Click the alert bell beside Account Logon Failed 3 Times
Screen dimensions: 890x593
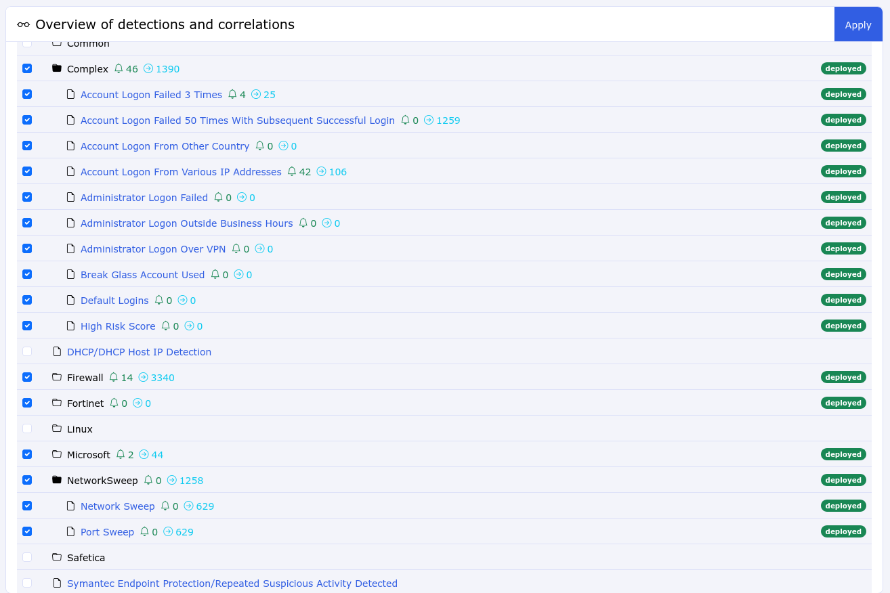232,94
